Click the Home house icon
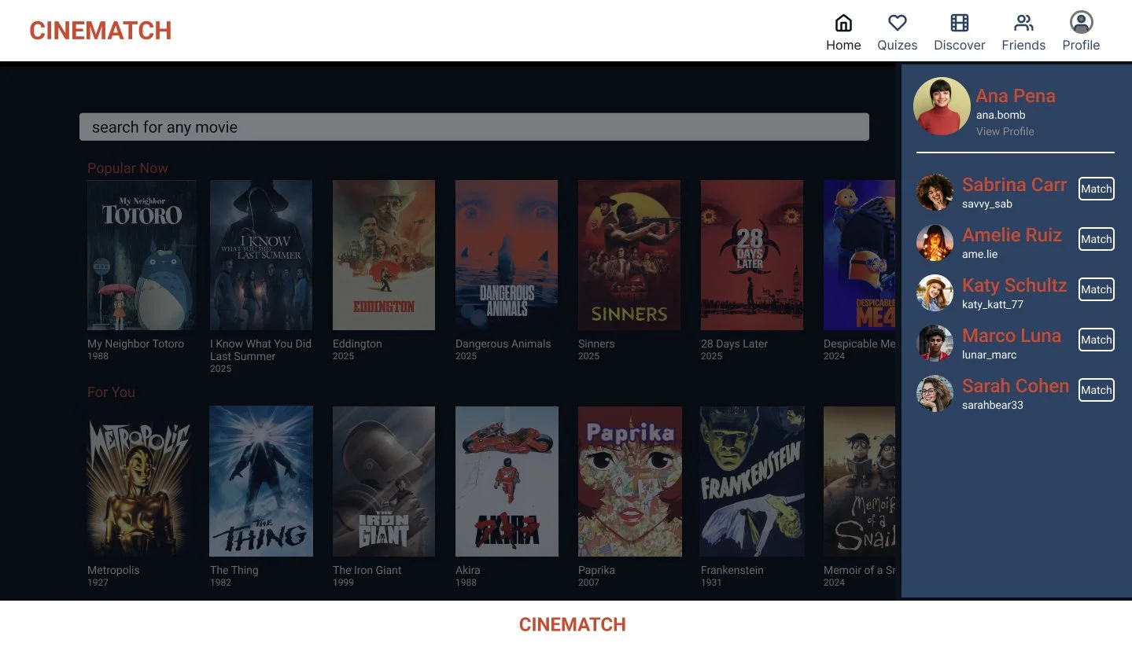1132x647 pixels. pyautogui.click(x=843, y=22)
